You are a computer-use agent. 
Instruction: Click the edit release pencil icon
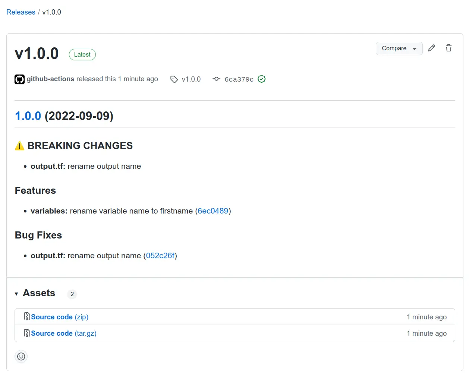pos(431,48)
